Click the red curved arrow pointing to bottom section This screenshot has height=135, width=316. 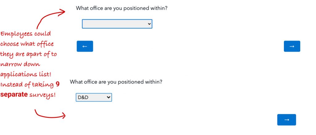pos(49,114)
